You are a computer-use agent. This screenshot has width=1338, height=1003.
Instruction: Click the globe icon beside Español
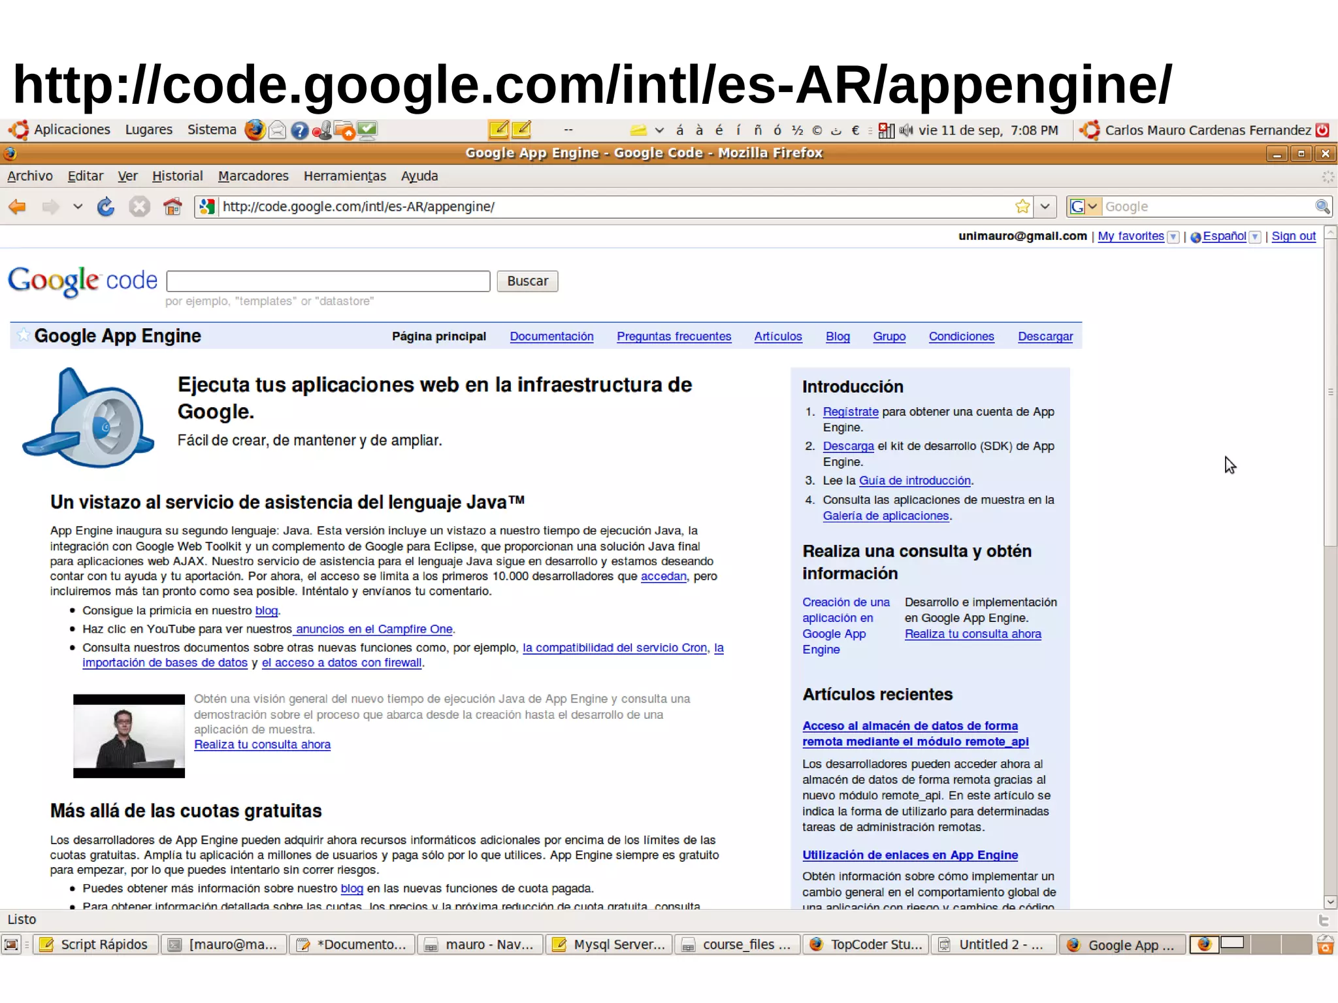tap(1196, 237)
